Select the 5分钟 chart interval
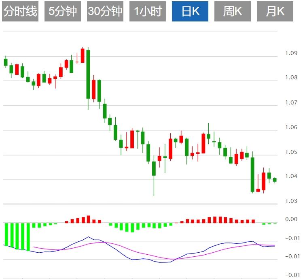The height and width of the screenshot is (279, 303). point(63,11)
